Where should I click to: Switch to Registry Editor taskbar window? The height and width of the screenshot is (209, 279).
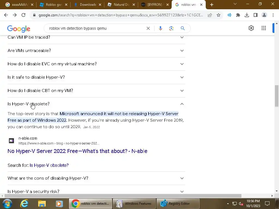(x=178, y=204)
